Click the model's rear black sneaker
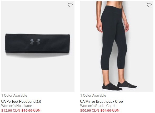Image resolution: width=155 pixels, height=113 pixels. (127, 85)
